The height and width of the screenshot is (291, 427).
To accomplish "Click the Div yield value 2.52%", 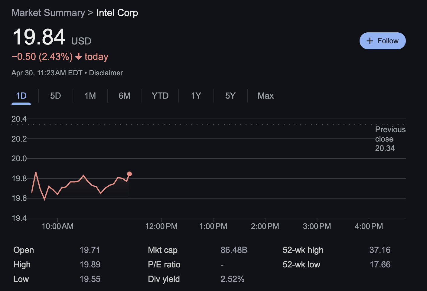I will point(232,279).
